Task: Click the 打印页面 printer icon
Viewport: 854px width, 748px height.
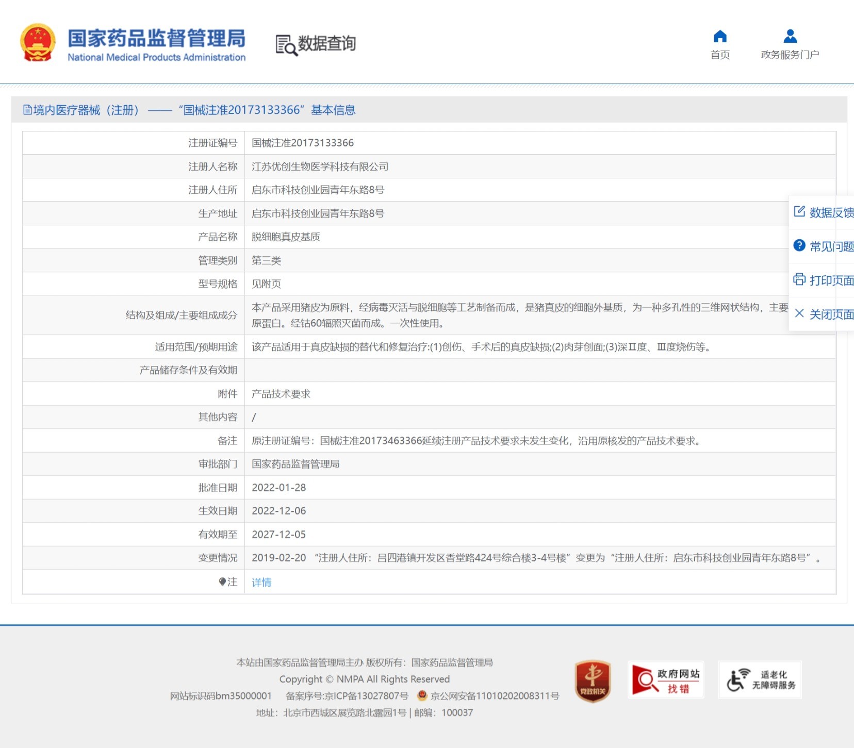Action: 799,279
